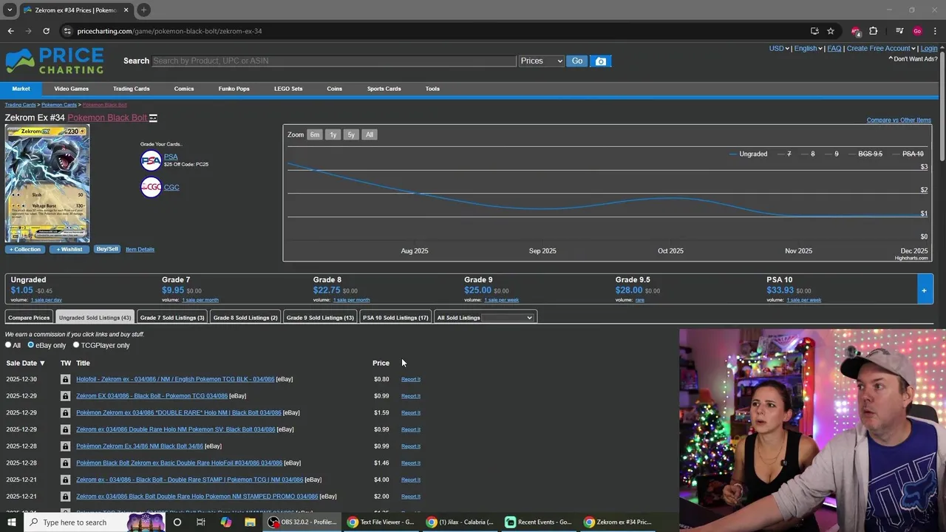Open the Google profile avatar
The image size is (946, 532).
(x=917, y=31)
